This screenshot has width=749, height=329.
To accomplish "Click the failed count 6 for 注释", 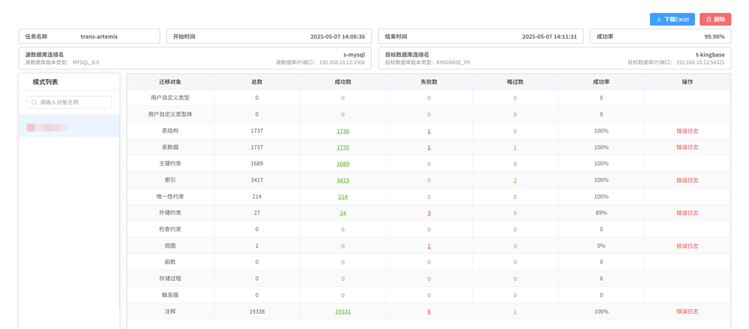I will (429, 311).
